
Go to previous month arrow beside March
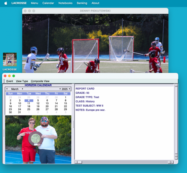[x=7, y=89]
